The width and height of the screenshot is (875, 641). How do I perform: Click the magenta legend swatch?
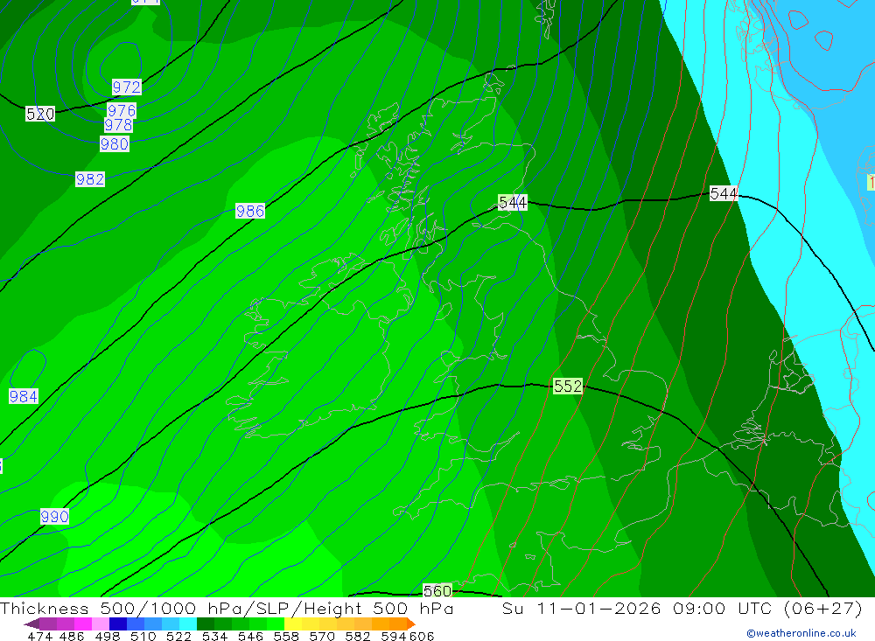pyautogui.click(x=83, y=624)
